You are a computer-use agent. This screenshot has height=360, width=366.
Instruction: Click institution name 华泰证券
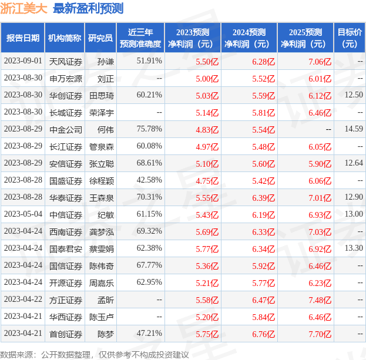66,198
